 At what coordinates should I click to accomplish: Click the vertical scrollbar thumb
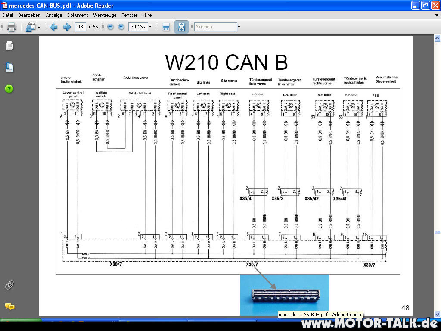(x=437, y=232)
